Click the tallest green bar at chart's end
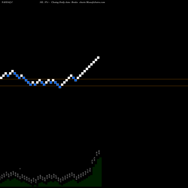This screenshot has height=188, width=188. 100,172
